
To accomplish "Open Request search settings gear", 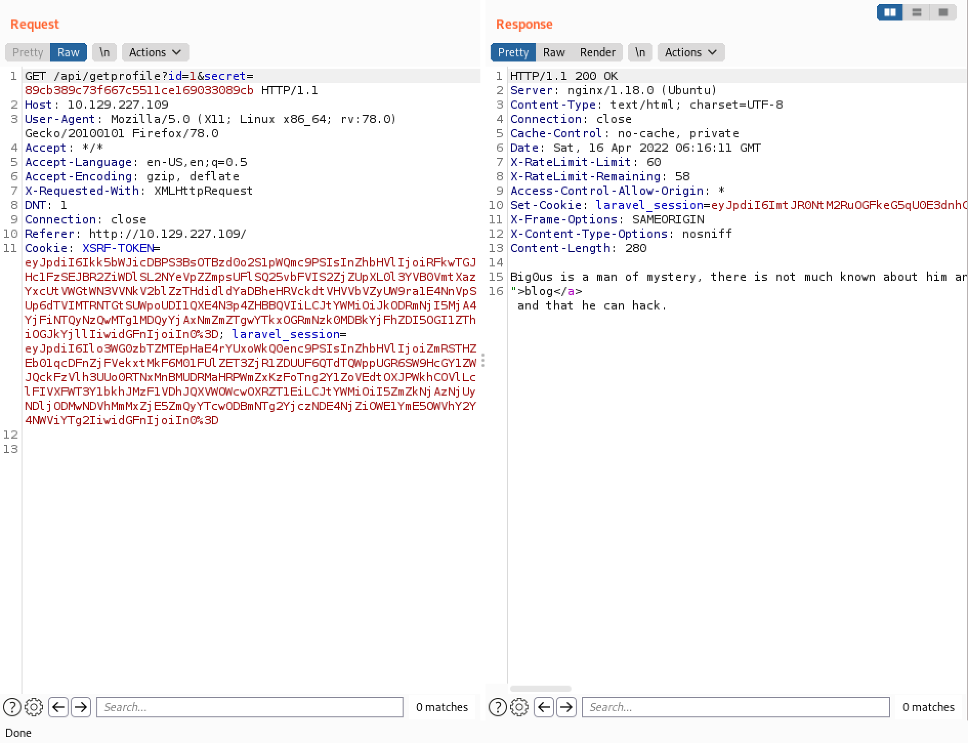I will [x=34, y=707].
